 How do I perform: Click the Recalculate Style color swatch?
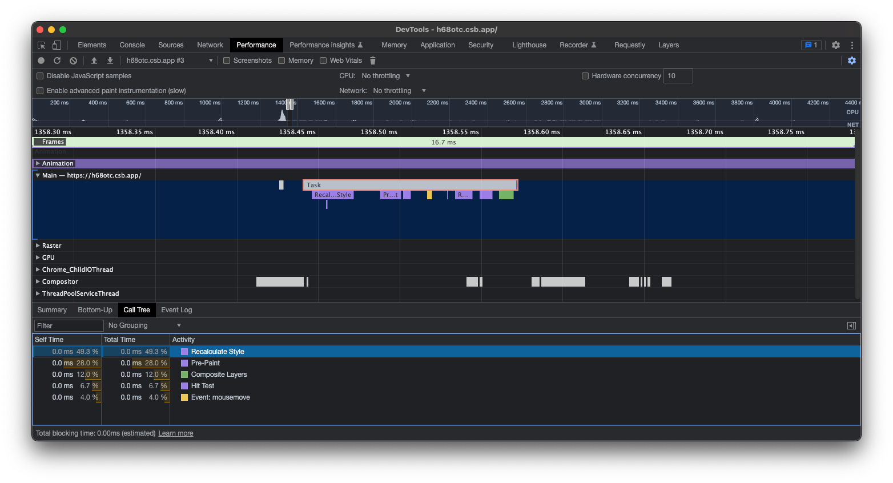(183, 351)
